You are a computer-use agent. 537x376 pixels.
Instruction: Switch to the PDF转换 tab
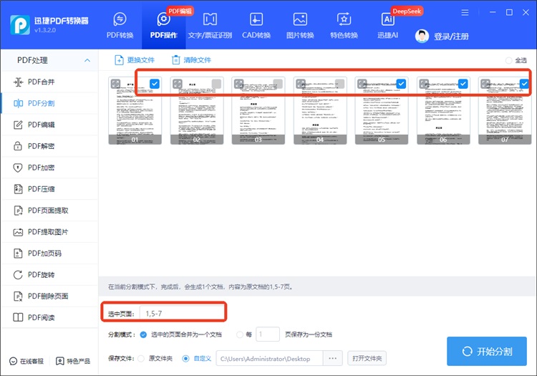click(121, 25)
